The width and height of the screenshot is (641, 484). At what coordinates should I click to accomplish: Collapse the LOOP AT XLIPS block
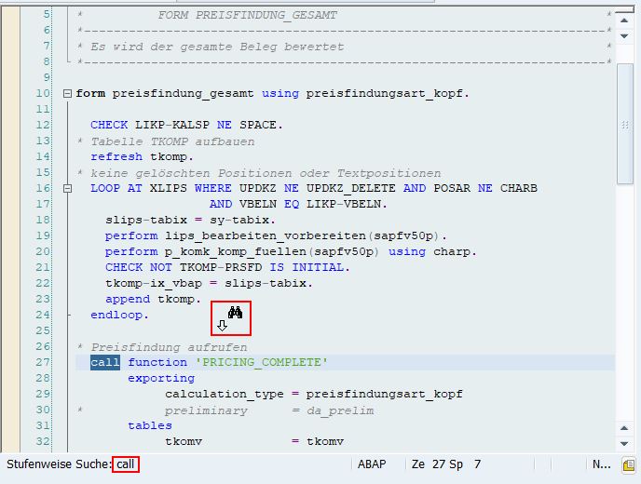click(x=67, y=189)
